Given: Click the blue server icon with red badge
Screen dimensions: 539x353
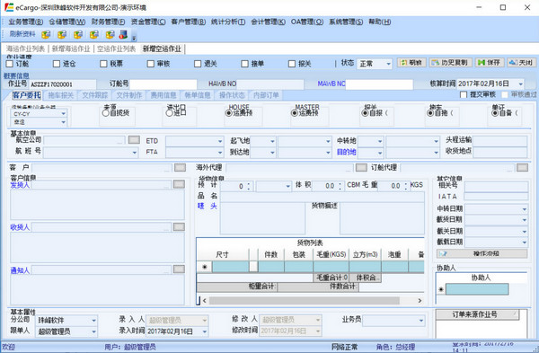Looking at the screenshot, I should click(123, 34).
